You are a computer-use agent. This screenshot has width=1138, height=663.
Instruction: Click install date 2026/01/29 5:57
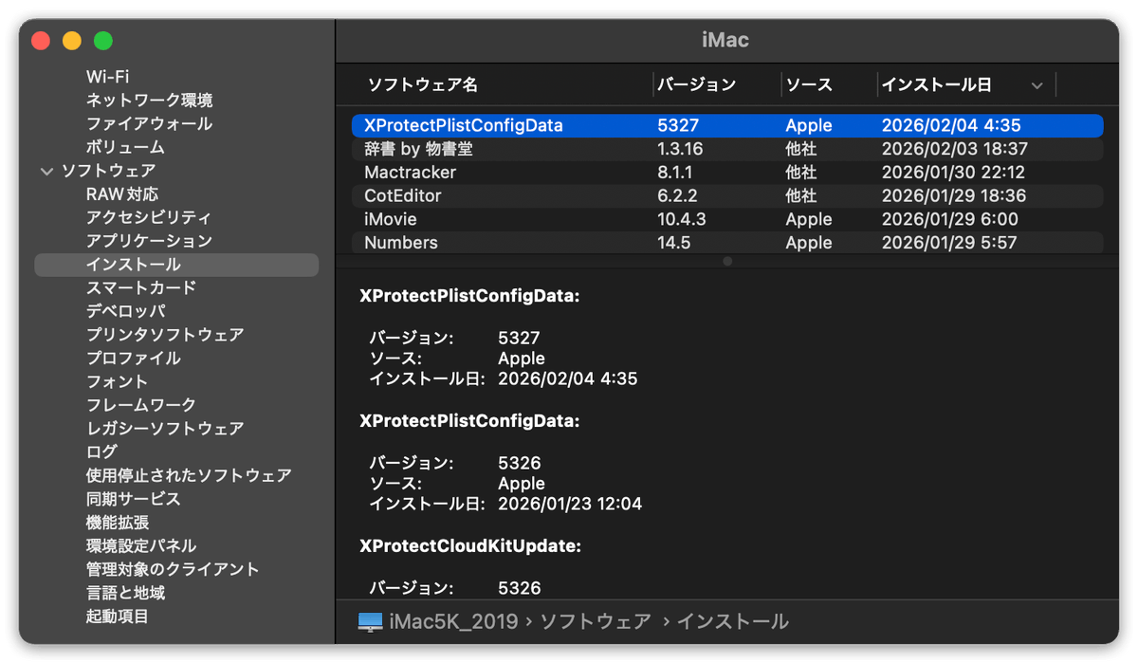949,243
